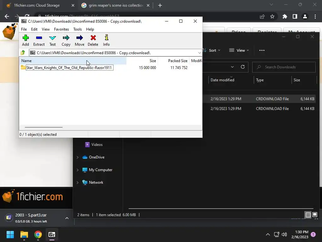322x242 pixels.
Task: Open the Favorites menu
Action: tap(61, 29)
